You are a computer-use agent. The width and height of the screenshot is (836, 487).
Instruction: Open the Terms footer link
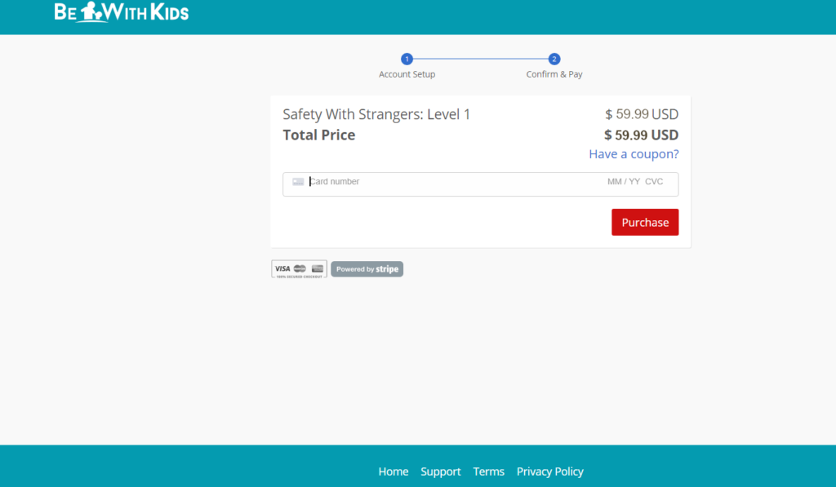coord(488,472)
